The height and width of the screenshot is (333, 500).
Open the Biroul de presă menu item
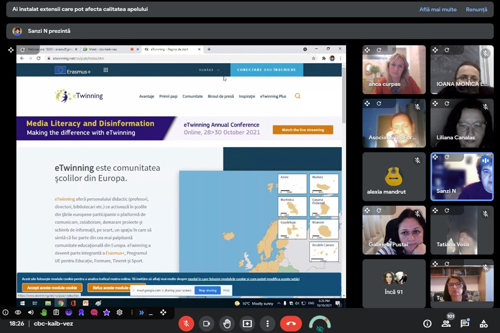pyautogui.click(x=221, y=96)
